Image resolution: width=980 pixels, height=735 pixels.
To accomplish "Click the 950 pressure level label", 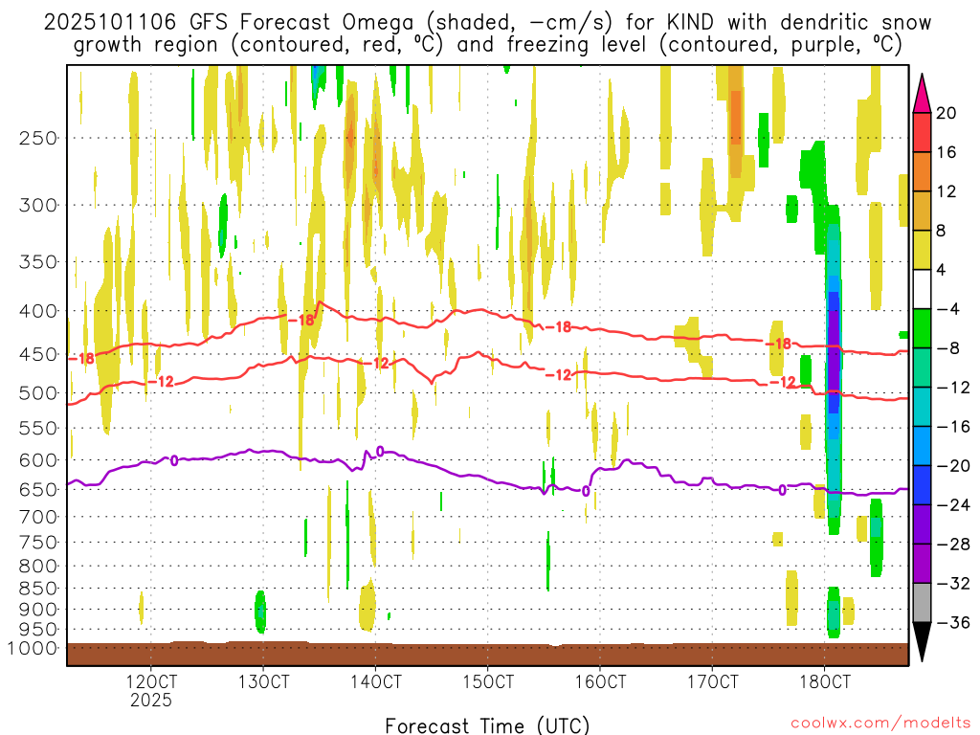I will [38, 630].
